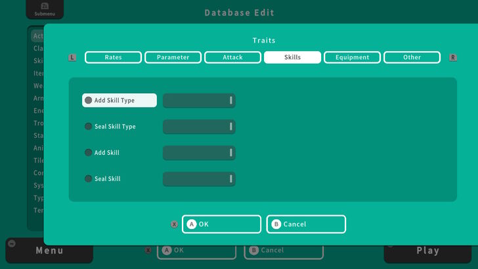Select the Add Skill radio button

coord(89,153)
